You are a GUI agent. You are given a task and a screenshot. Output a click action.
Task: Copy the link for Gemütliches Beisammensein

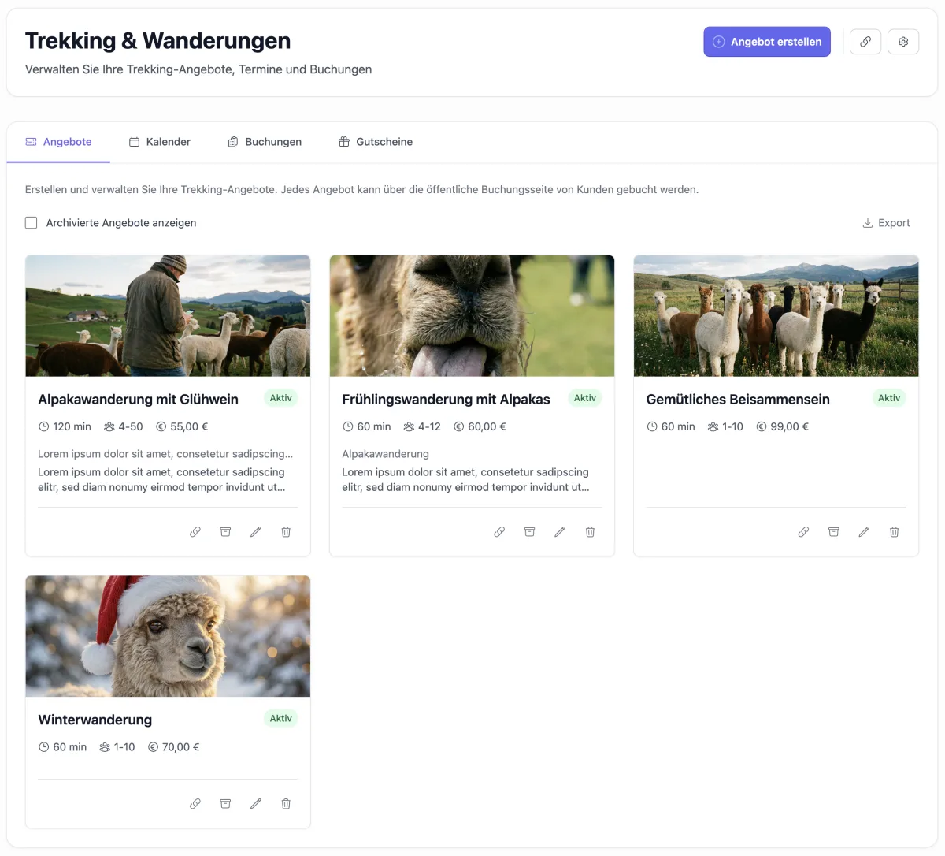pyautogui.click(x=803, y=531)
